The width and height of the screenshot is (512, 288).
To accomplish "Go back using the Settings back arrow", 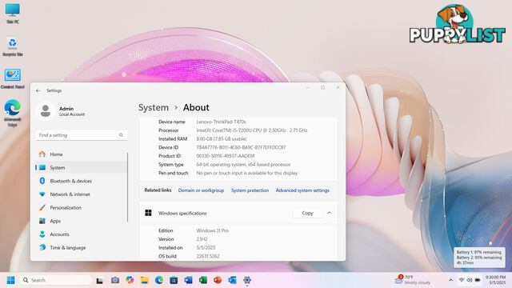I will (38, 90).
